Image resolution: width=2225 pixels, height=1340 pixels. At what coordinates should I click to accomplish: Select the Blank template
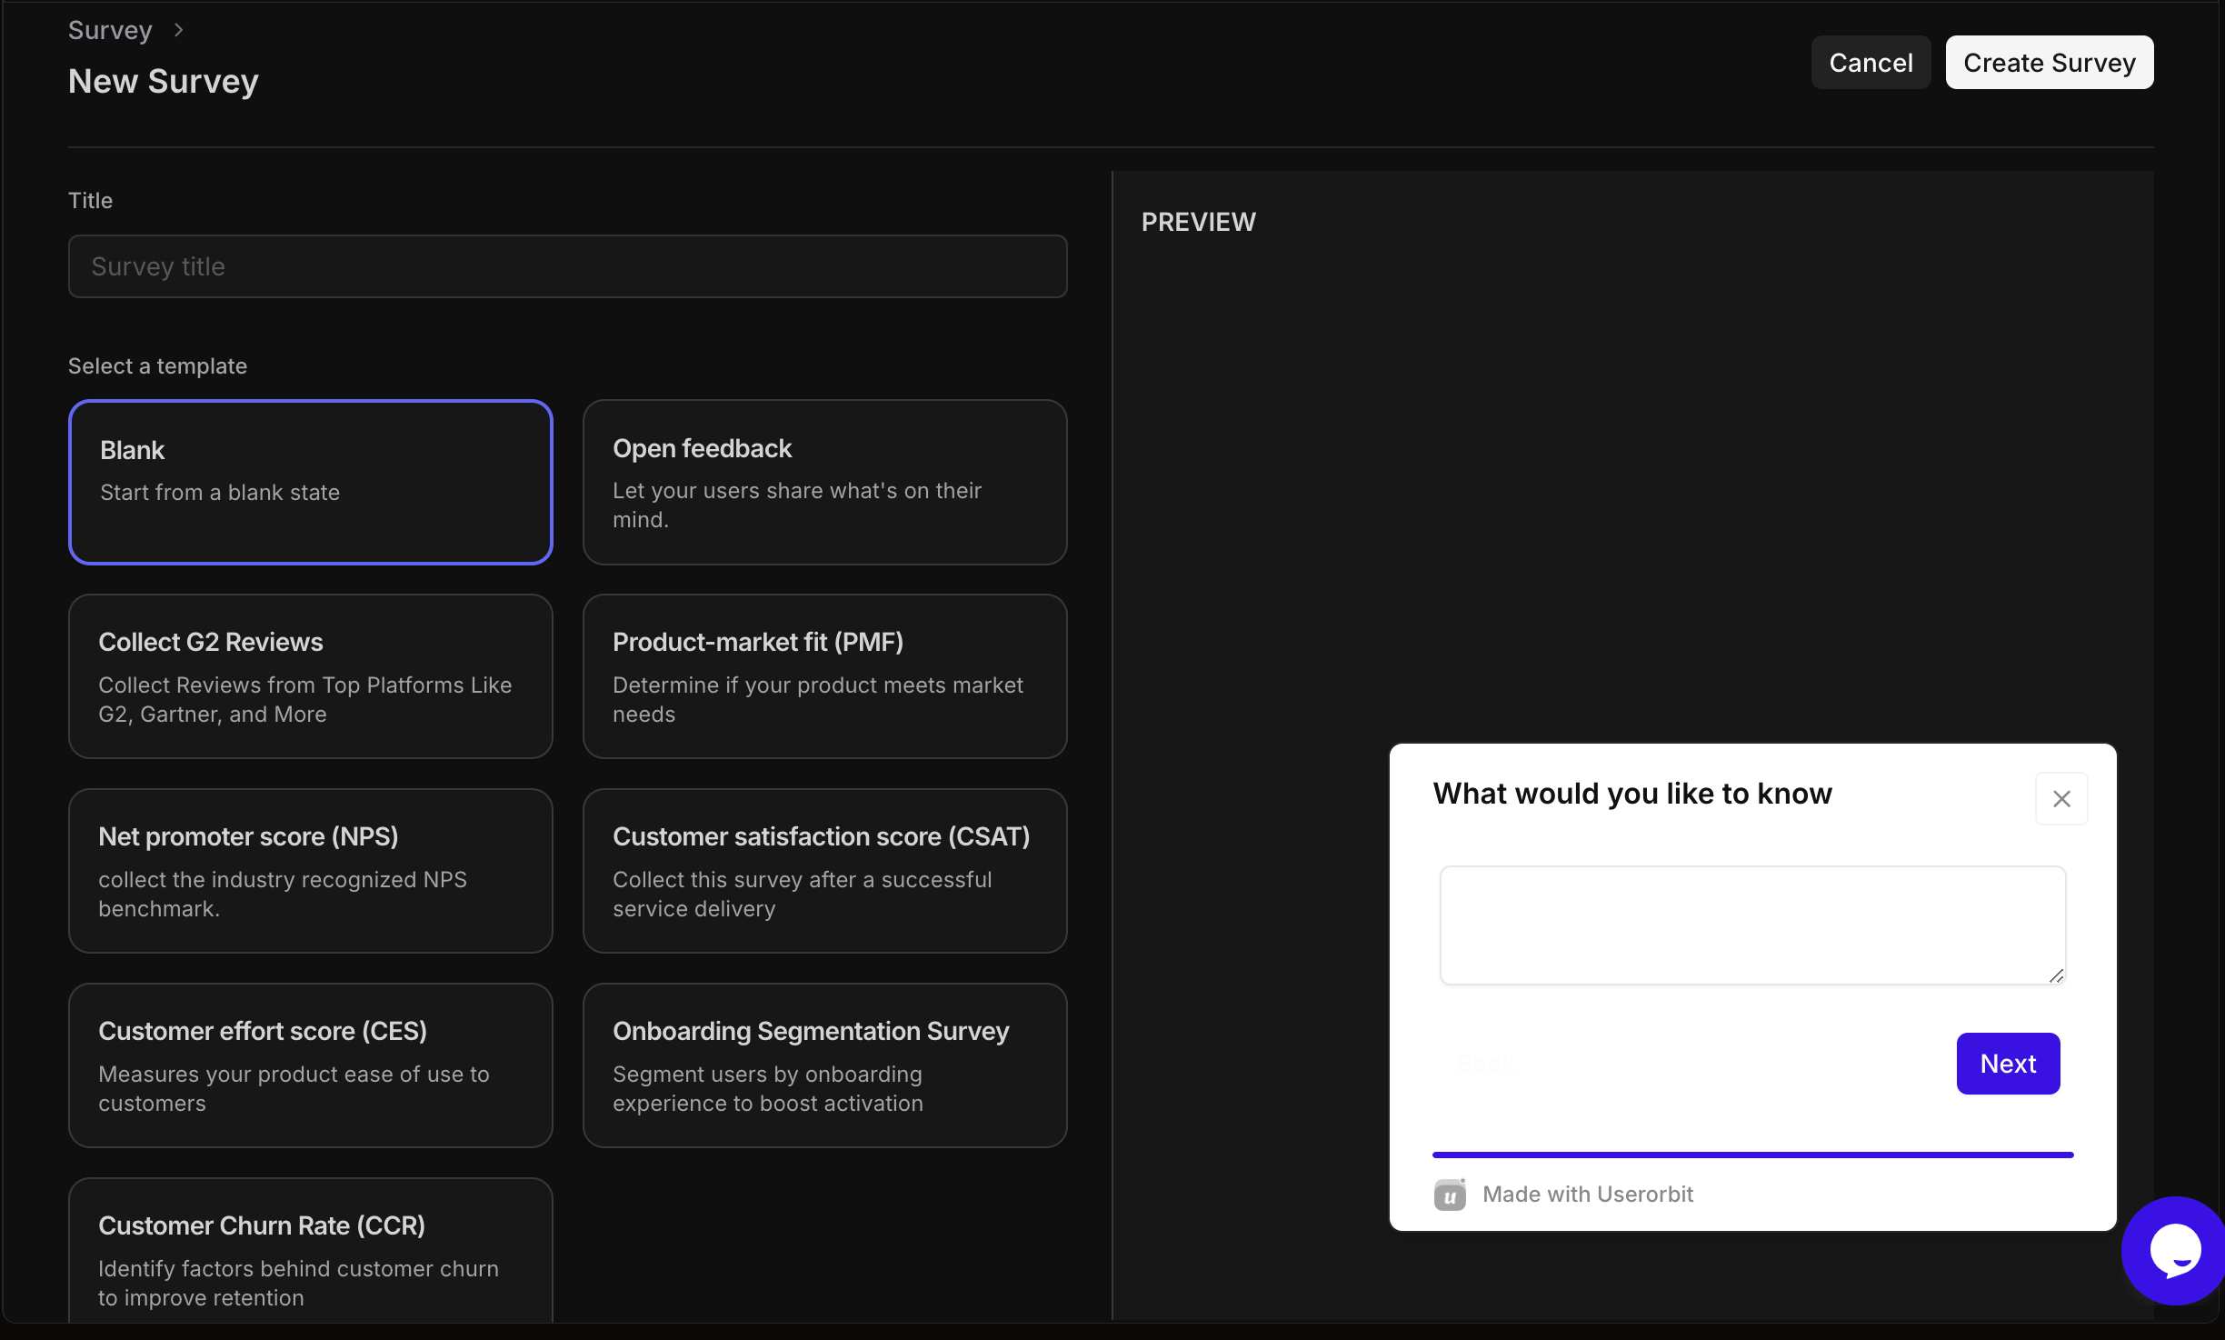tap(310, 482)
